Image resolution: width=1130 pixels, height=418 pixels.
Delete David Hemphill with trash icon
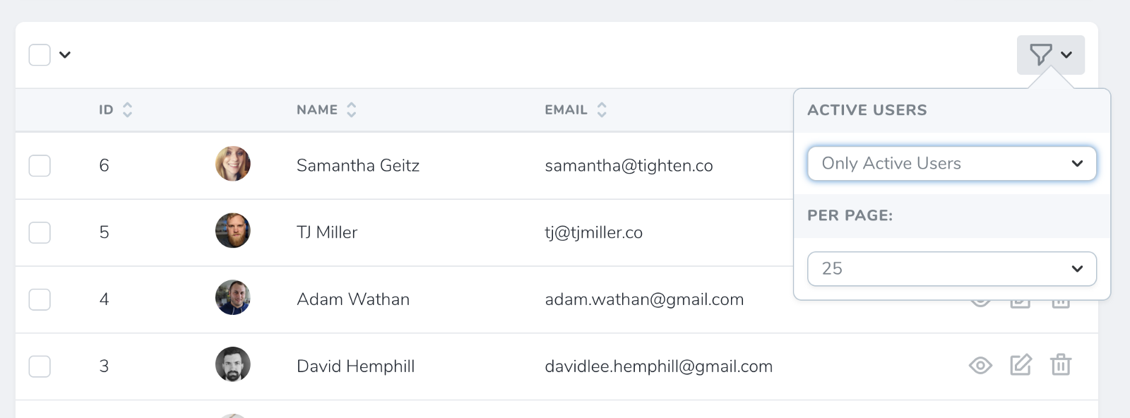click(1061, 365)
